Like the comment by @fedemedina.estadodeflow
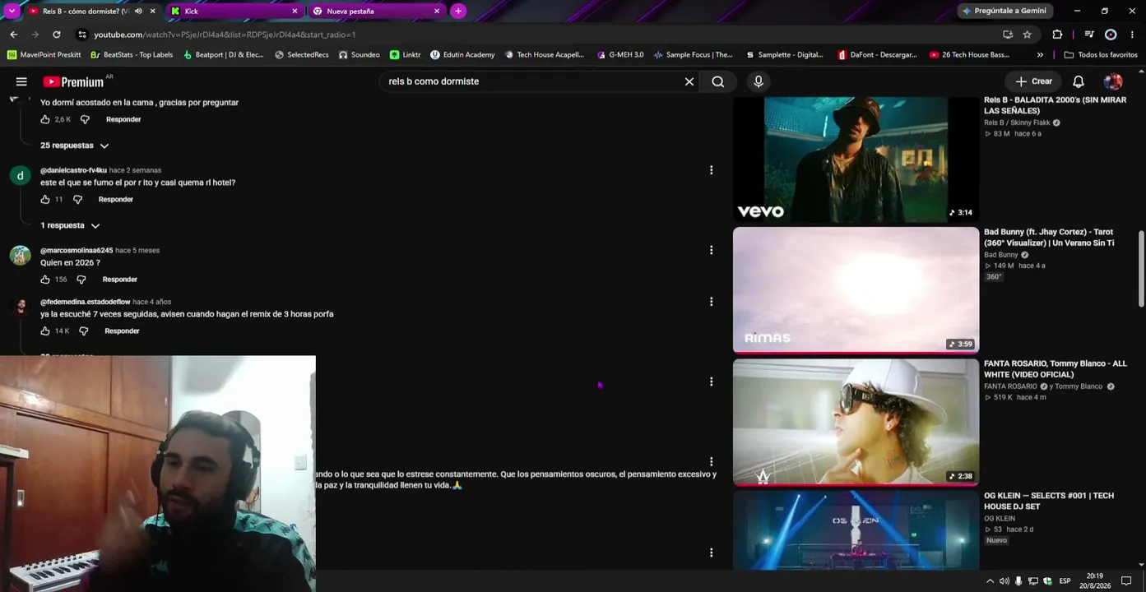1146x592 pixels. (45, 331)
